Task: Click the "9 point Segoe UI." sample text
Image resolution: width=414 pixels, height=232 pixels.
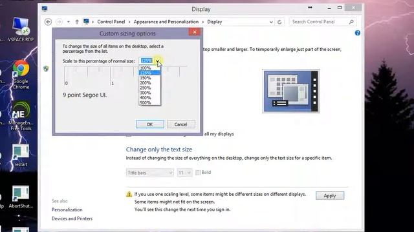Action: pos(85,95)
